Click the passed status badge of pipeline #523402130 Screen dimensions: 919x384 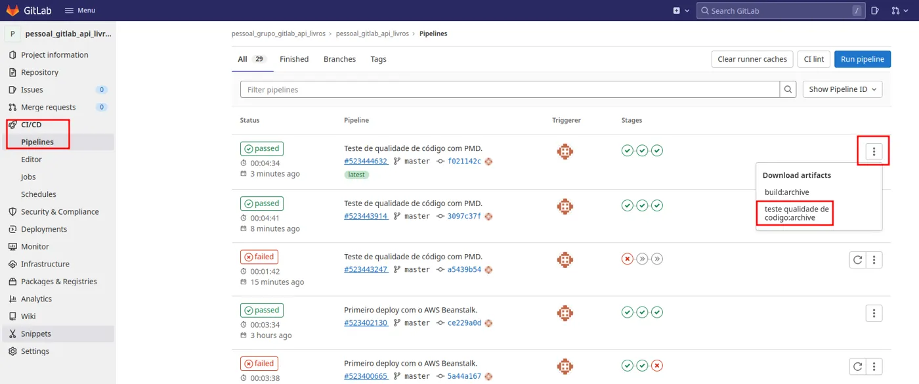[x=261, y=310]
